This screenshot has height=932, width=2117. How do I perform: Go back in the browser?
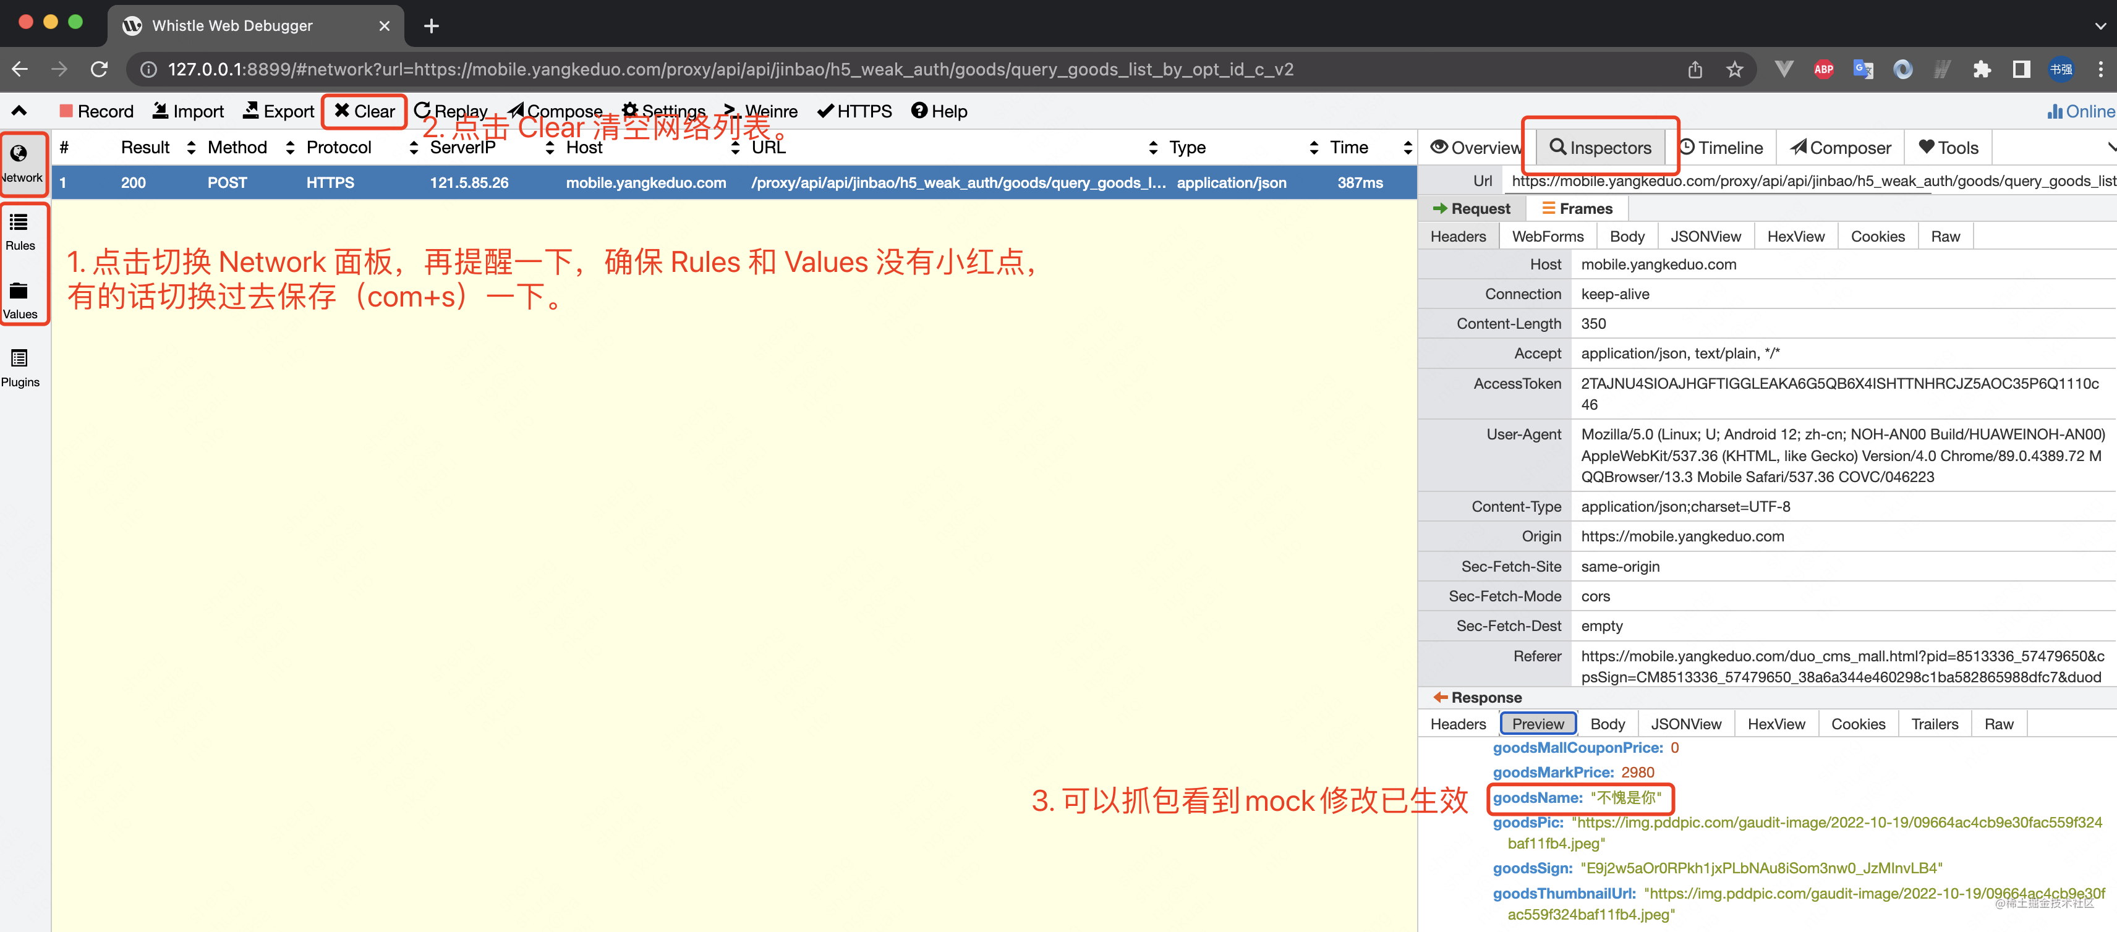[20, 70]
